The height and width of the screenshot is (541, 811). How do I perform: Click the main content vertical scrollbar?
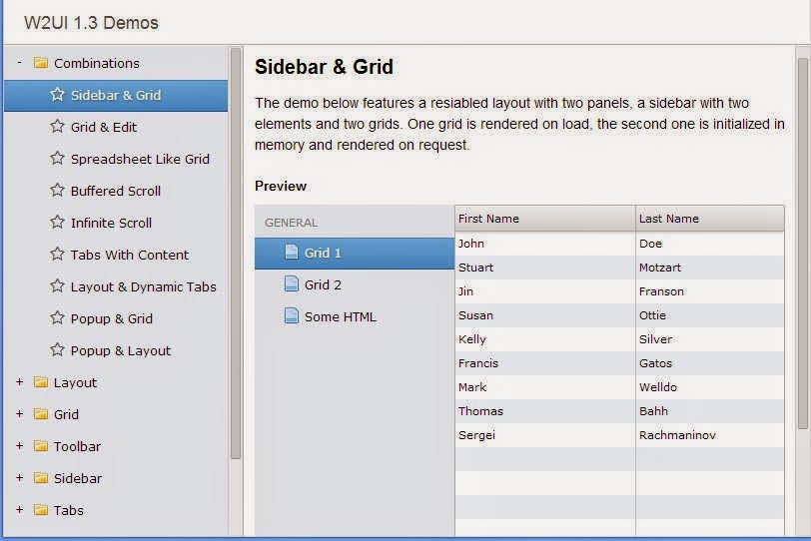pos(803,243)
